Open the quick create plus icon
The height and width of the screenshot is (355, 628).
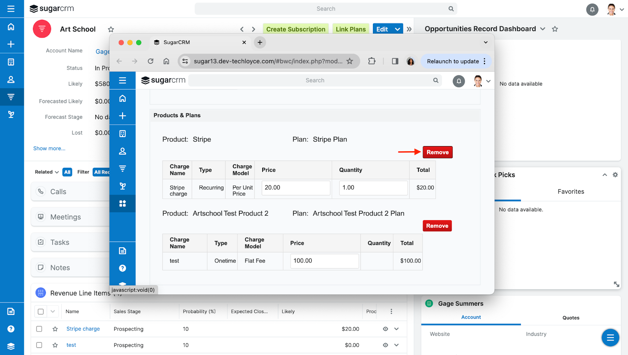click(x=11, y=44)
